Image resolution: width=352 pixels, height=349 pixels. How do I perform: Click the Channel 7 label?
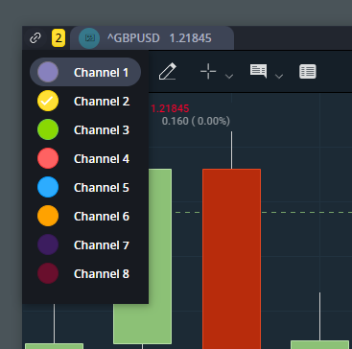pos(102,245)
